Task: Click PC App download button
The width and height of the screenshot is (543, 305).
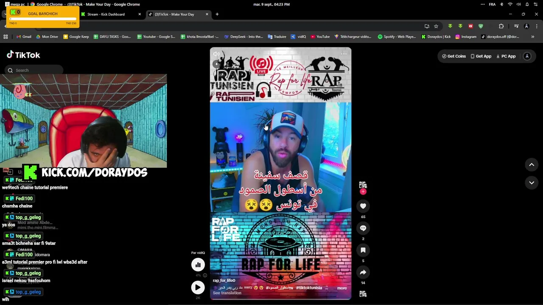Action: pos(506,56)
